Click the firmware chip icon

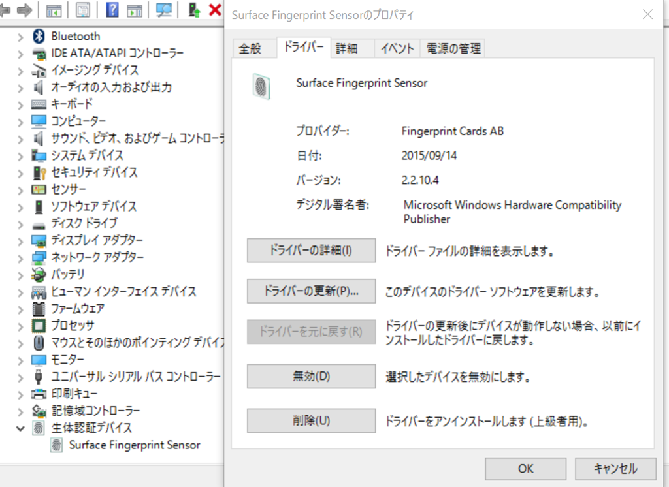tap(39, 309)
